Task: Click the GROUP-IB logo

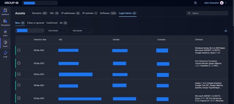Action: 11,3
